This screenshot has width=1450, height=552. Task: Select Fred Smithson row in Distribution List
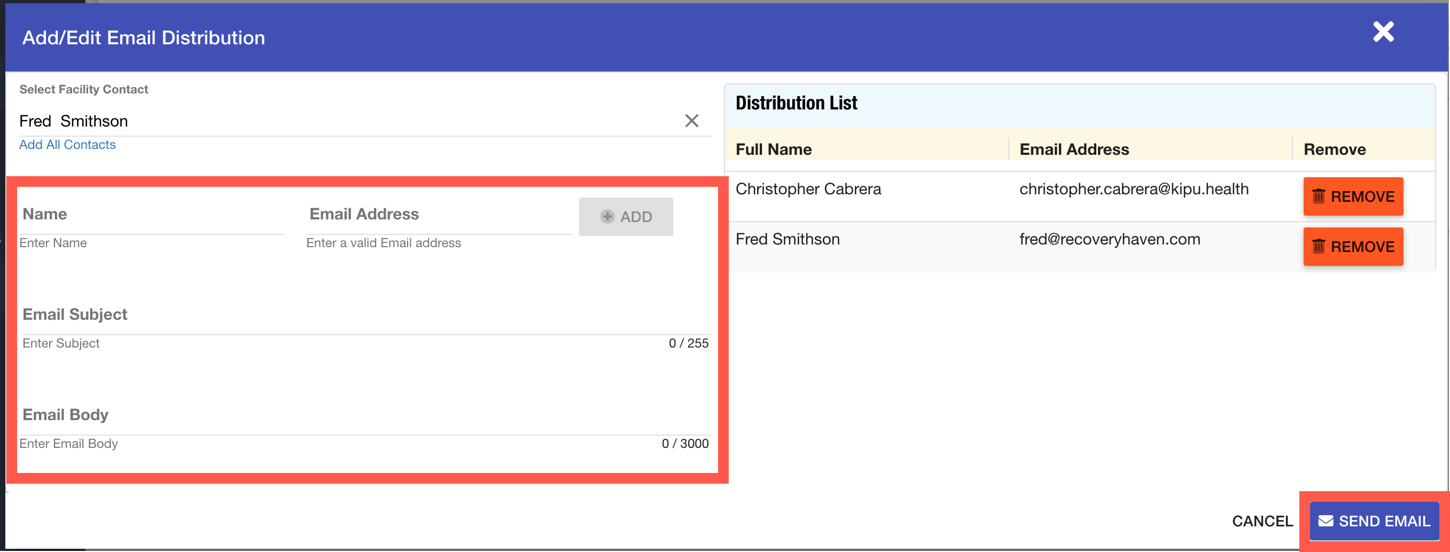[788, 239]
